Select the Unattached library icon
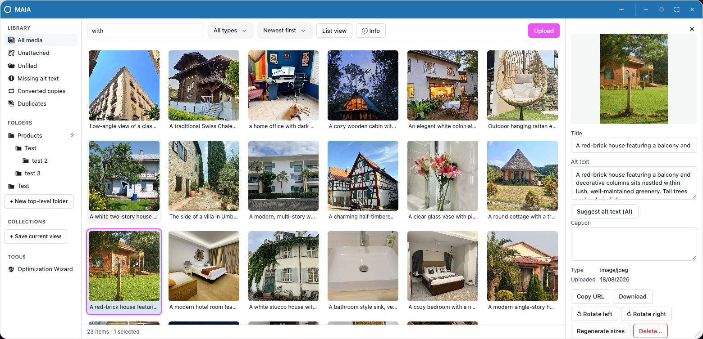 click(11, 53)
